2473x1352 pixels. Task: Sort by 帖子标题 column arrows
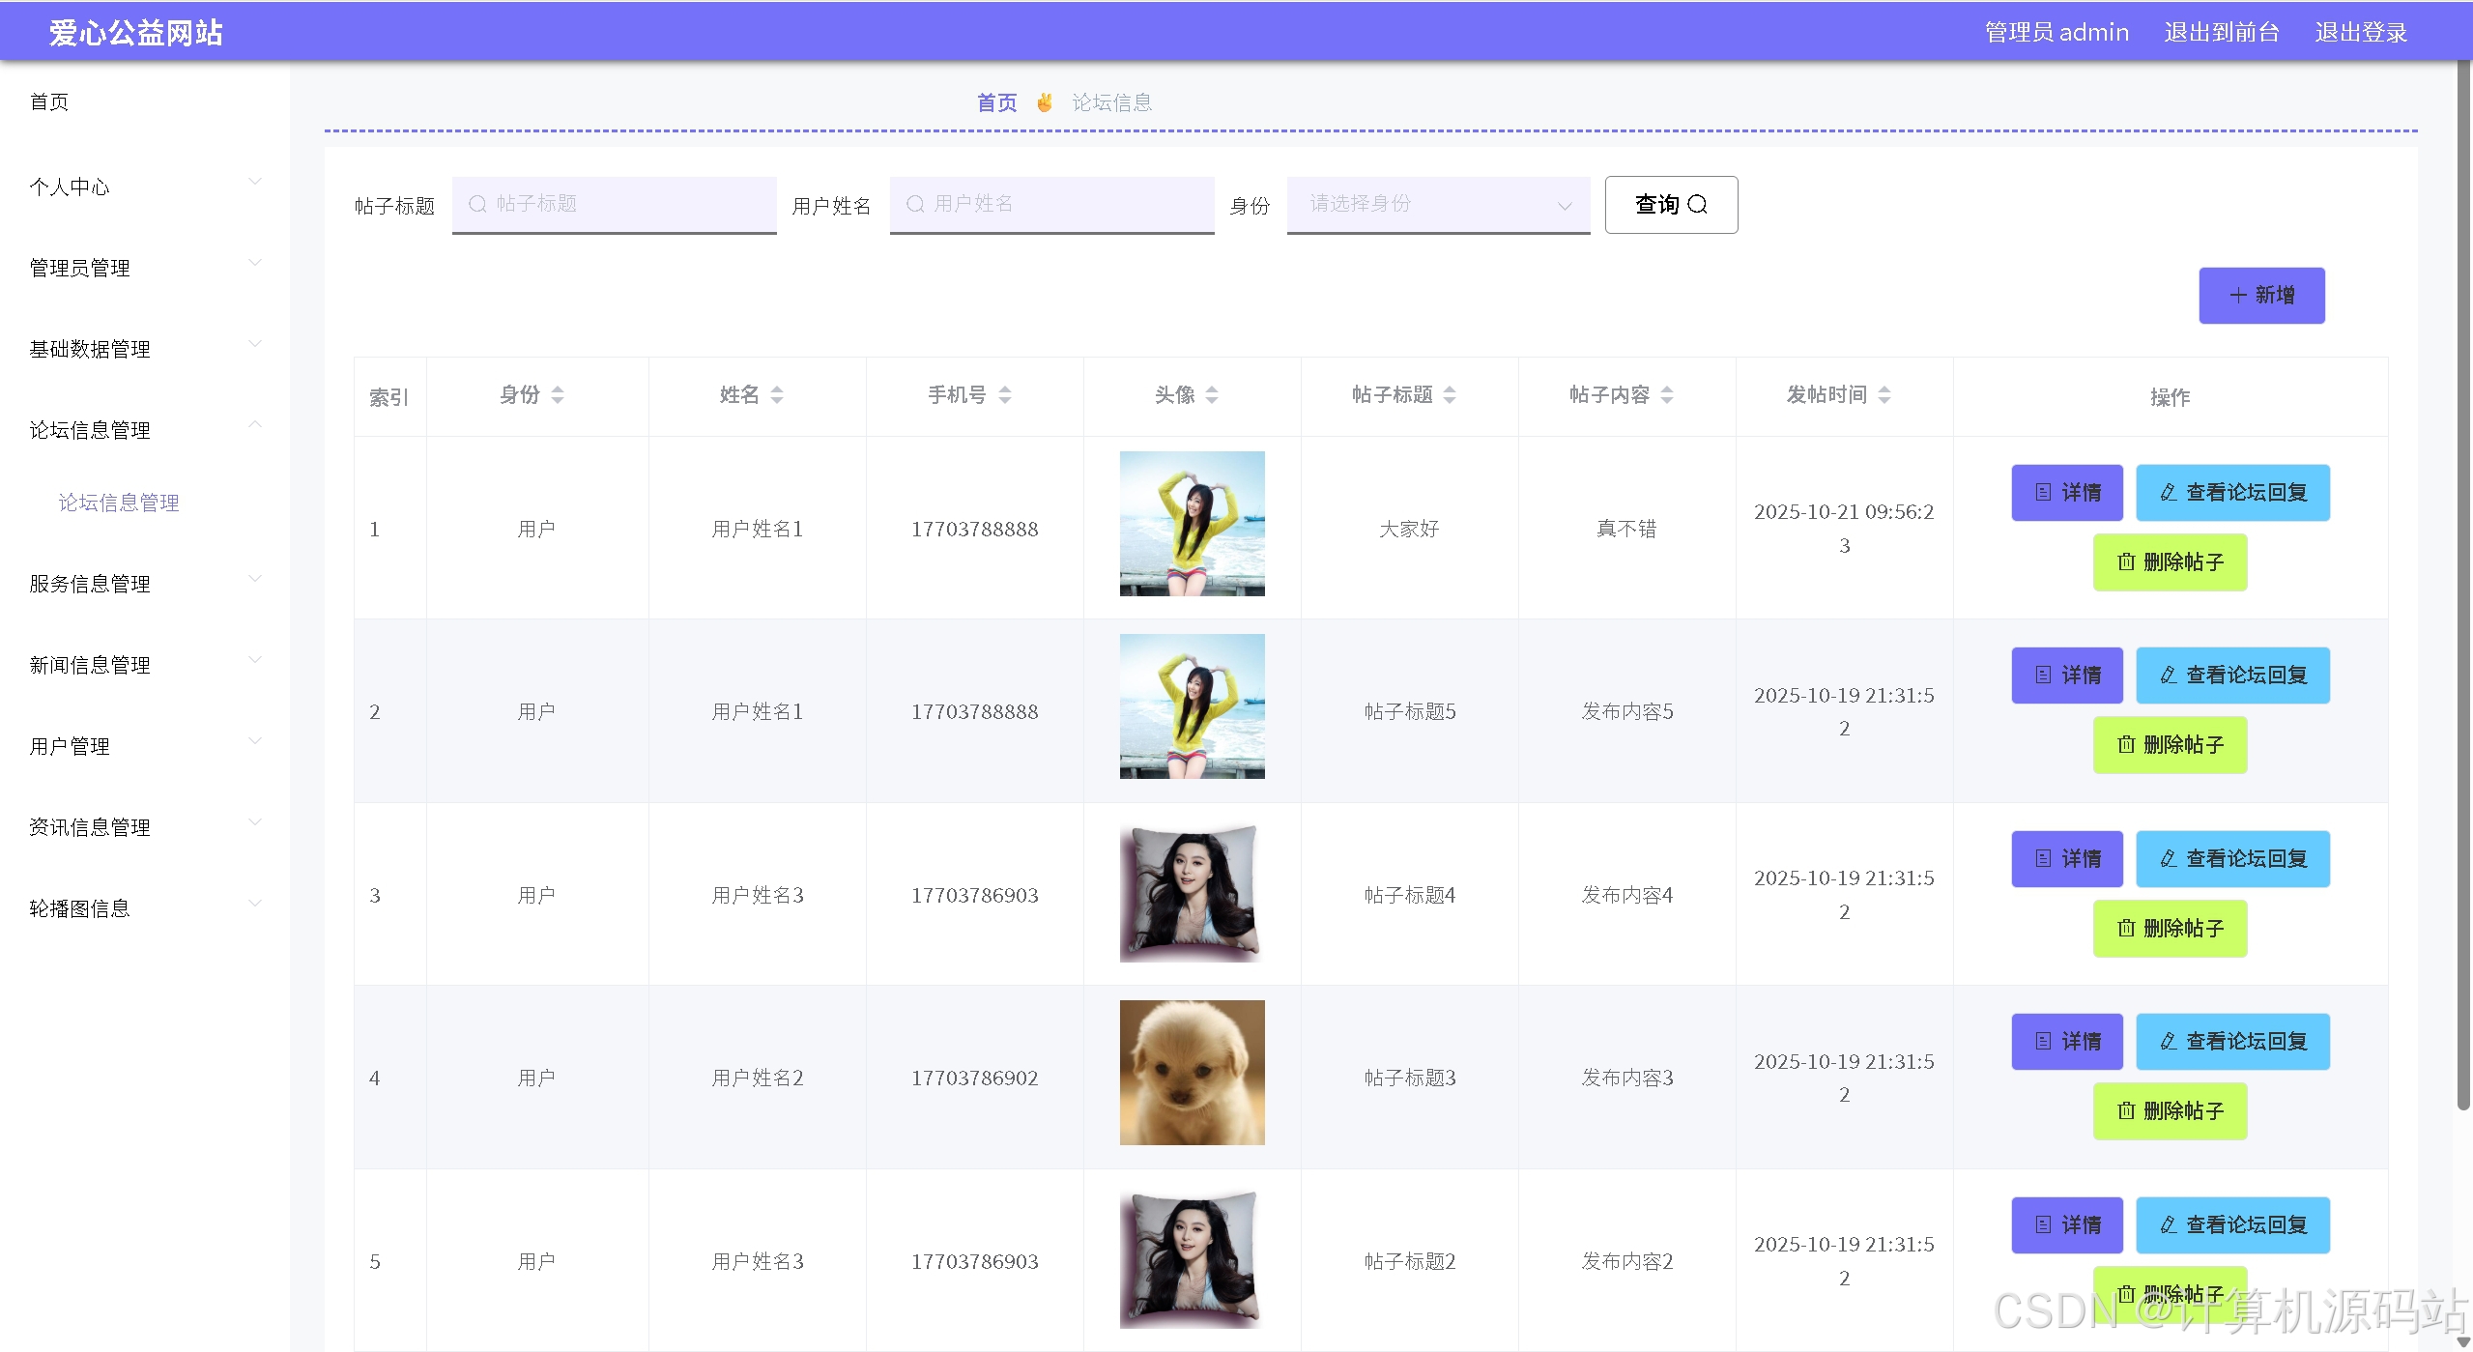(1450, 395)
